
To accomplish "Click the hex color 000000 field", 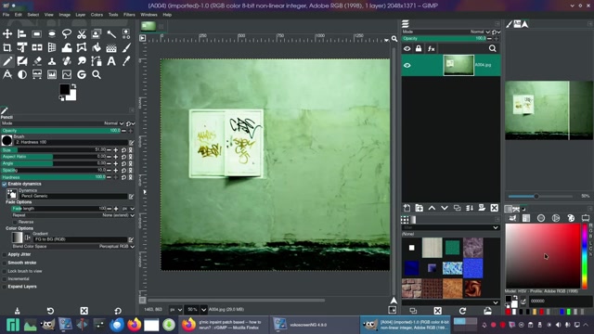I will [x=560, y=301].
